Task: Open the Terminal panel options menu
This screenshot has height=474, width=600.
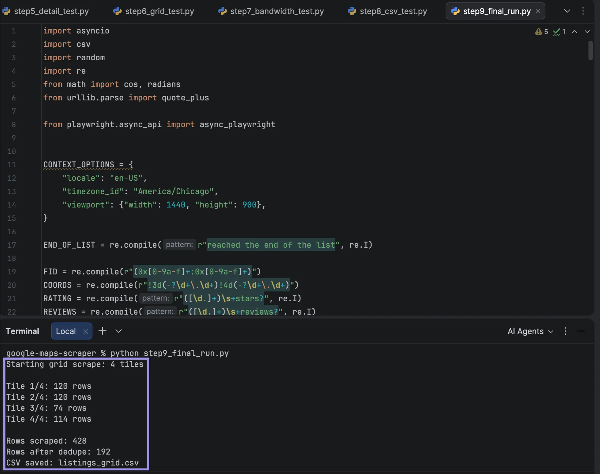Action: click(x=565, y=331)
